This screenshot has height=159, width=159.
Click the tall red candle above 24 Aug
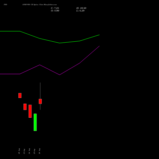click(x=30, y=111)
